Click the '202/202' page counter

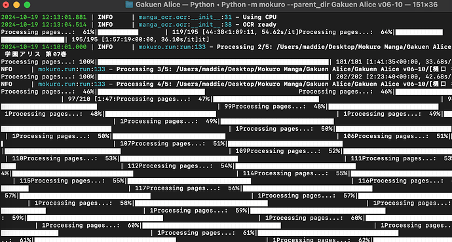(348, 77)
